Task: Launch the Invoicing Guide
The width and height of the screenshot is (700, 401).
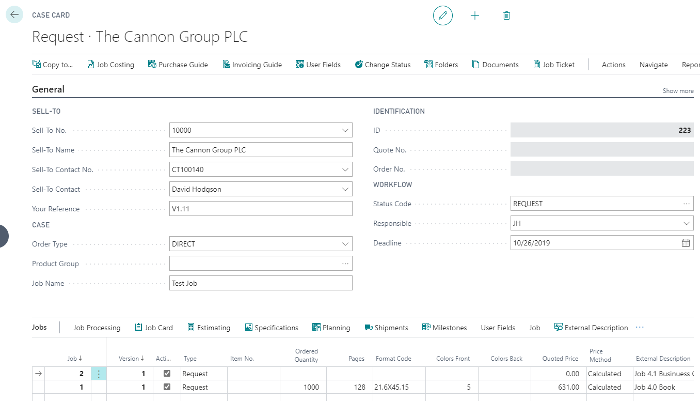Action: [x=252, y=65]
